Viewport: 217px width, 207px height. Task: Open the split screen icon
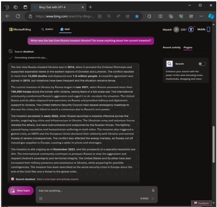tap(160, 16)
